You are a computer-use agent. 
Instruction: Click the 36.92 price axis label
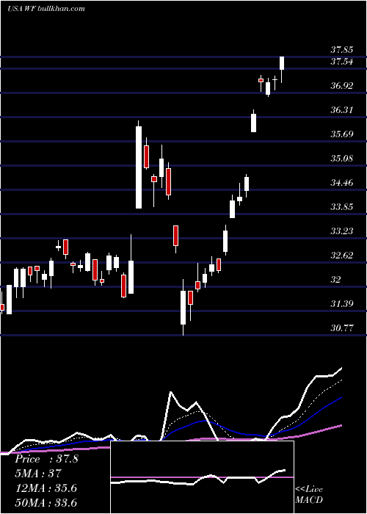[341, 86]
